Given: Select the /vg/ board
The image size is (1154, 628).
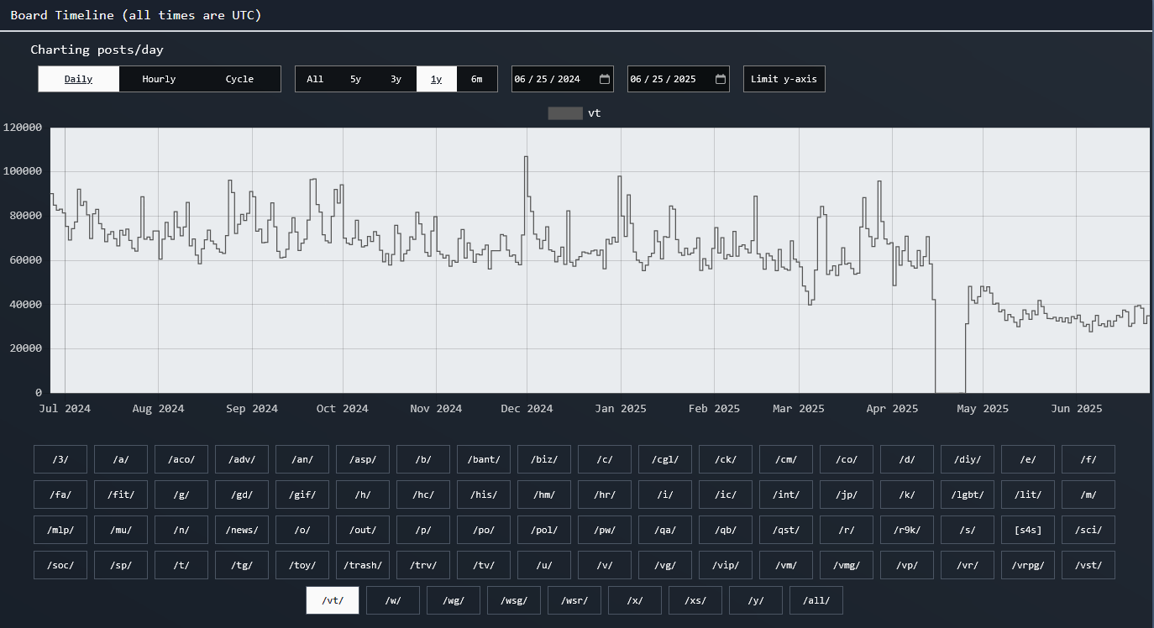Looking at the screenshot, I should tap(665, 565).
